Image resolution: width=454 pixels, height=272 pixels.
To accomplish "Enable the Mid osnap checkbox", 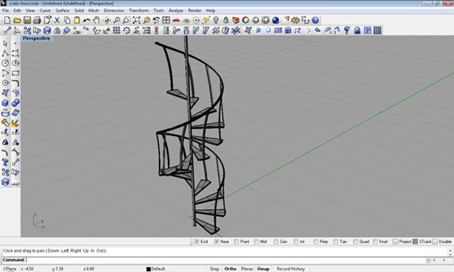I will [256, 242].
